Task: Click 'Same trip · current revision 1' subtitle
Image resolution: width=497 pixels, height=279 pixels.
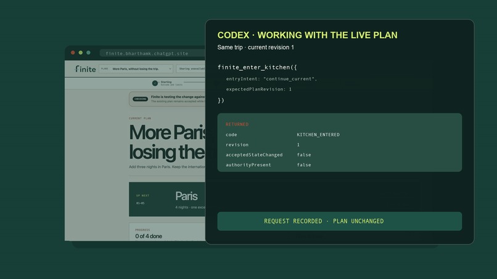Action: tap(255, 47)
